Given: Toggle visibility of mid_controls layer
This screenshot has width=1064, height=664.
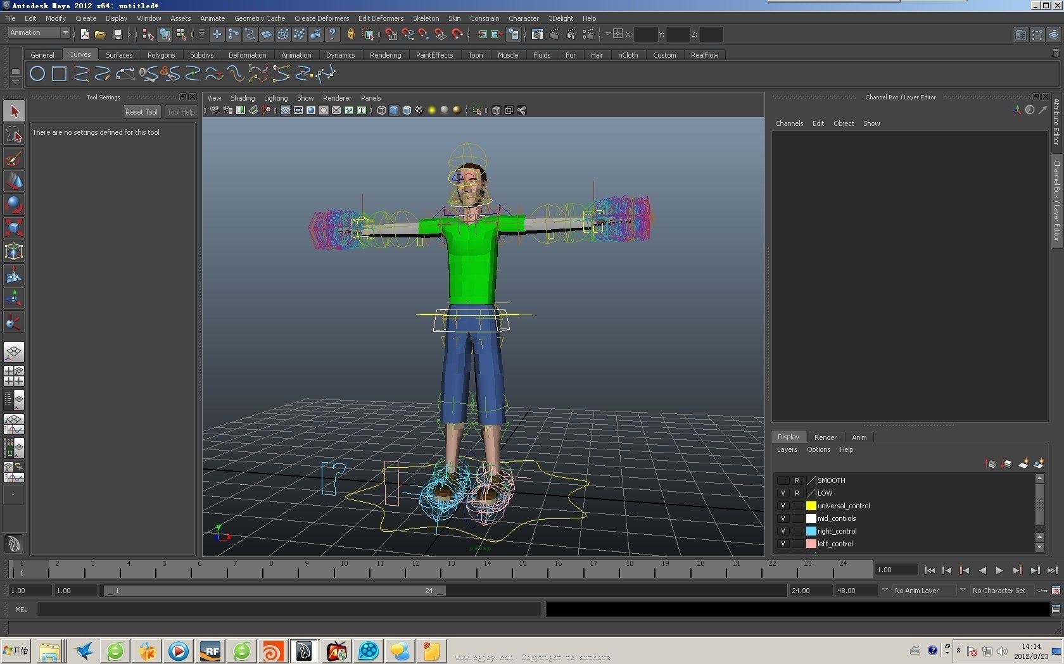Looking at the screenshot, I should 783,518.
